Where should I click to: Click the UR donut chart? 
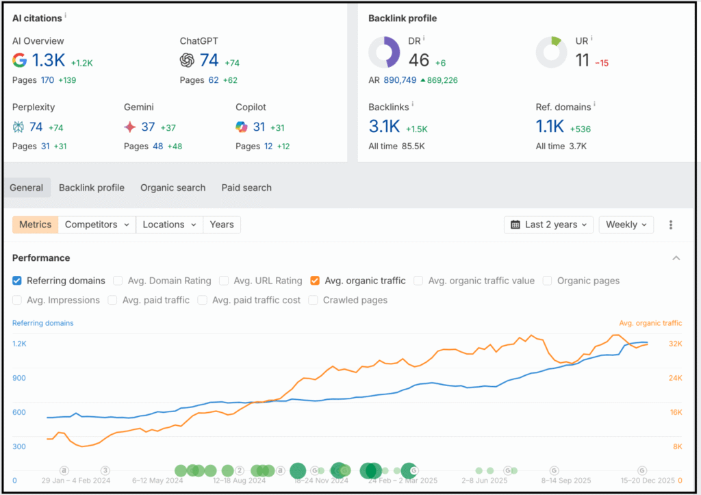click(x=552, y=52)
